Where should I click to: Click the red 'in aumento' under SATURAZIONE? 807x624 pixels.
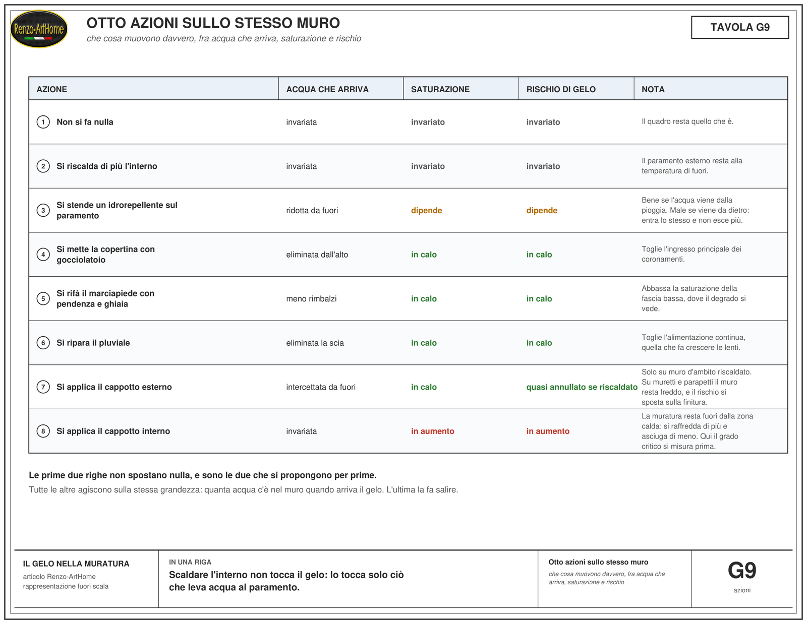[433, 431]
